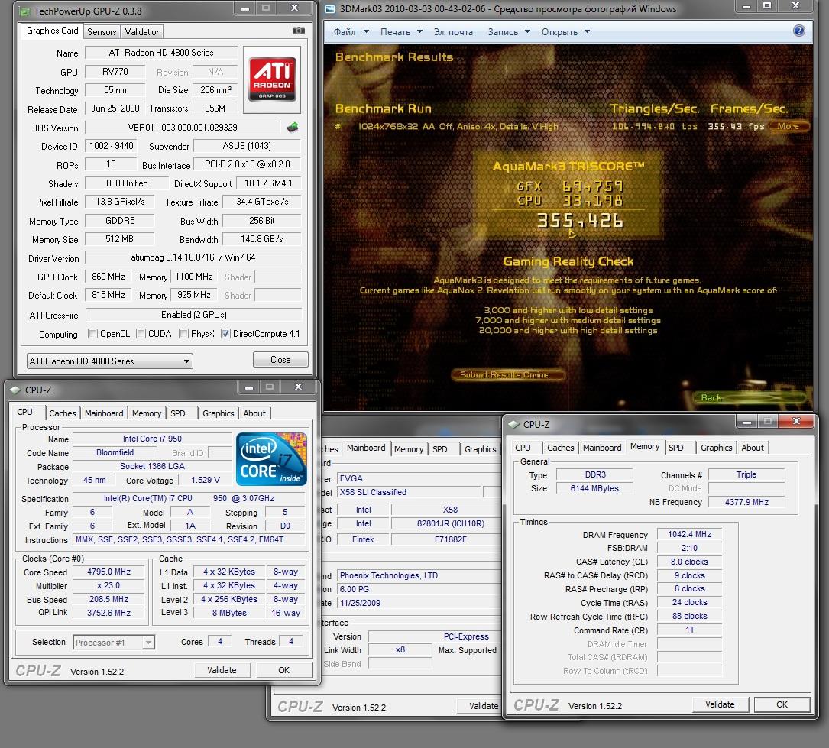Image resolution: width=829 pixels, height=748 pixels.
Task: Click the BIOS save chip icon in GPU-Z
Action: pyautogui.click(x=293, y=127)
